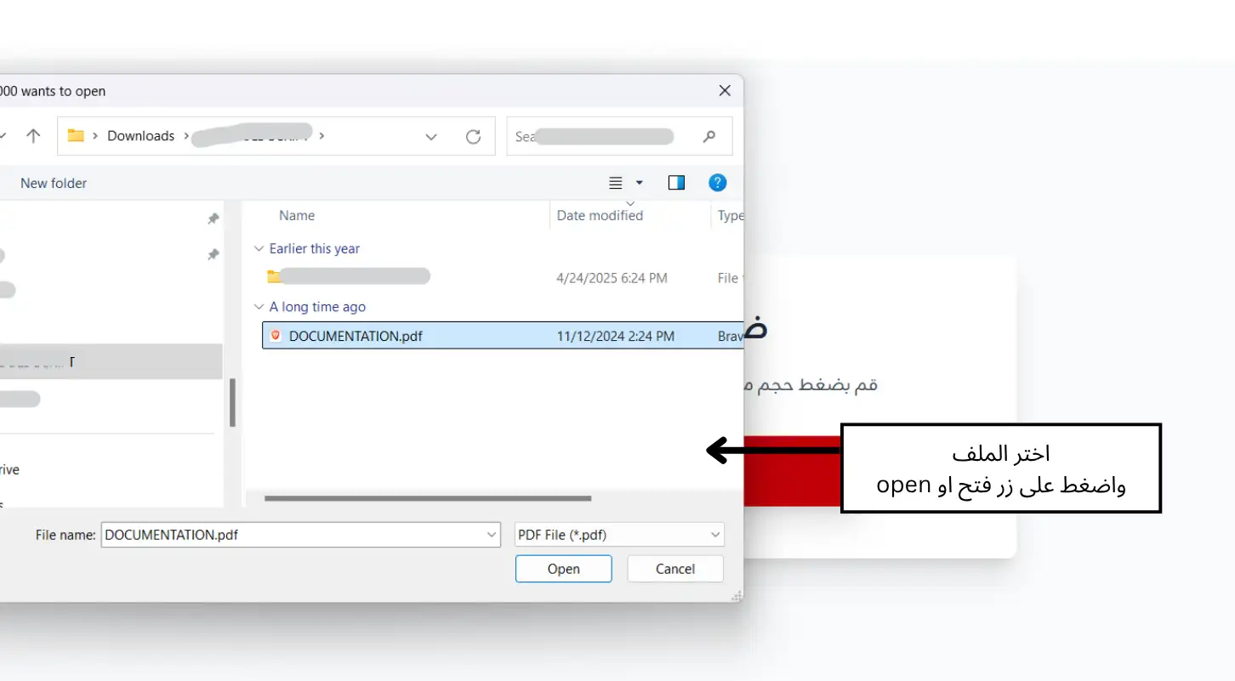Screen dimensions: 1235x681
Task: Toggle the preview pane icon
Action: click(676, 183)
